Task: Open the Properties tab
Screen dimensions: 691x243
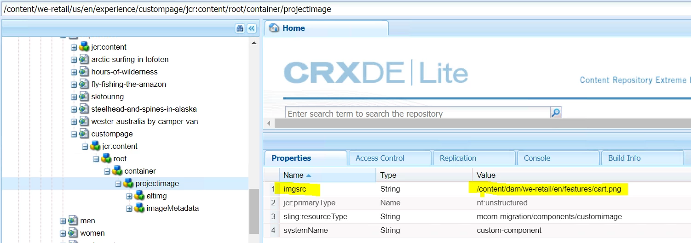Action: [x=306, y=158]
